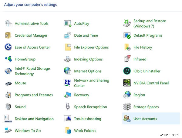Screen dimensions: 182x138
Task: Open the IObit Uninstaller icon
Action: point(127,71)
